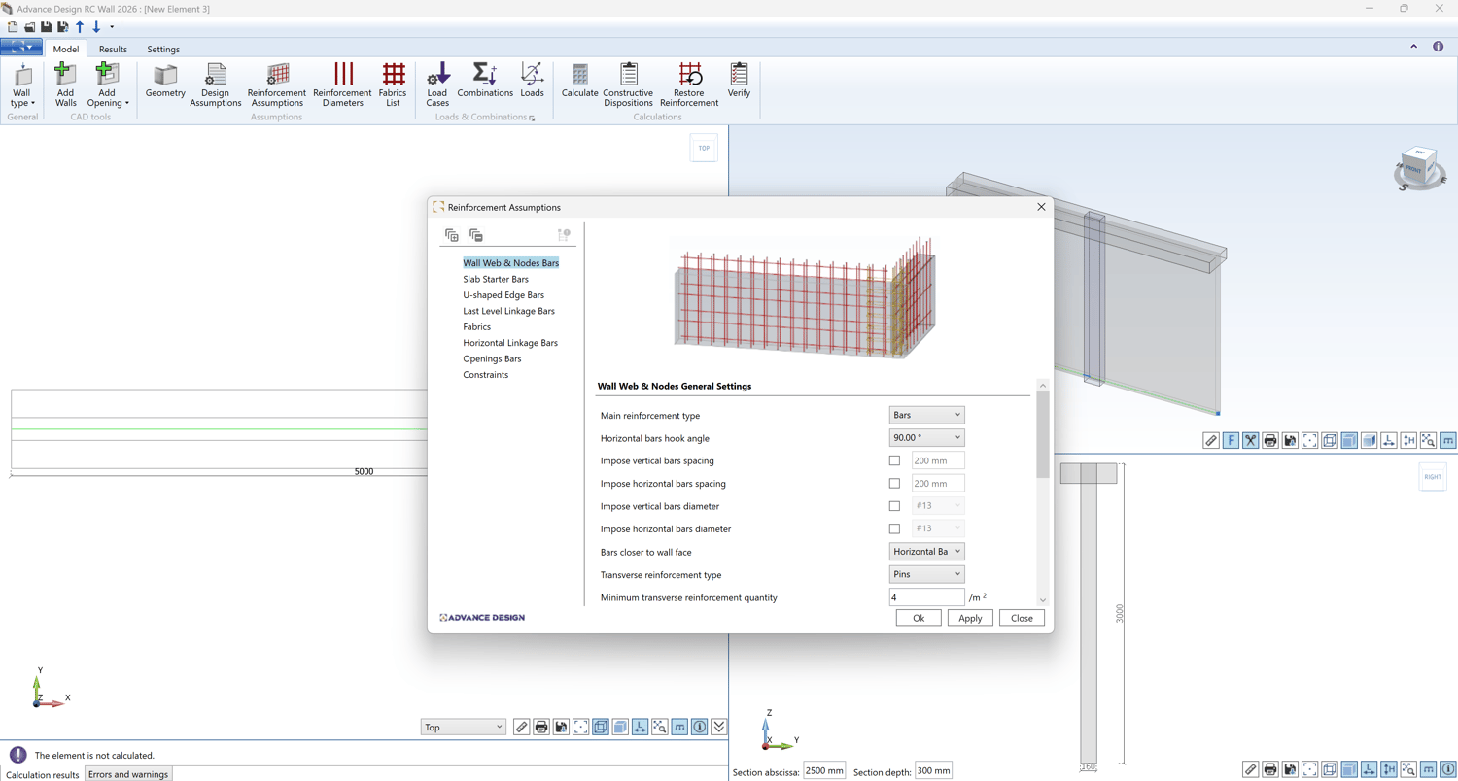Viewport: 1458px width, 781px height.
Task: Open Bars closer to wall face dropdown
Action: [927, 552]
